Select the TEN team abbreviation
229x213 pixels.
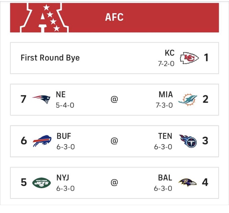pyautogui.click(x=165, y=136)
